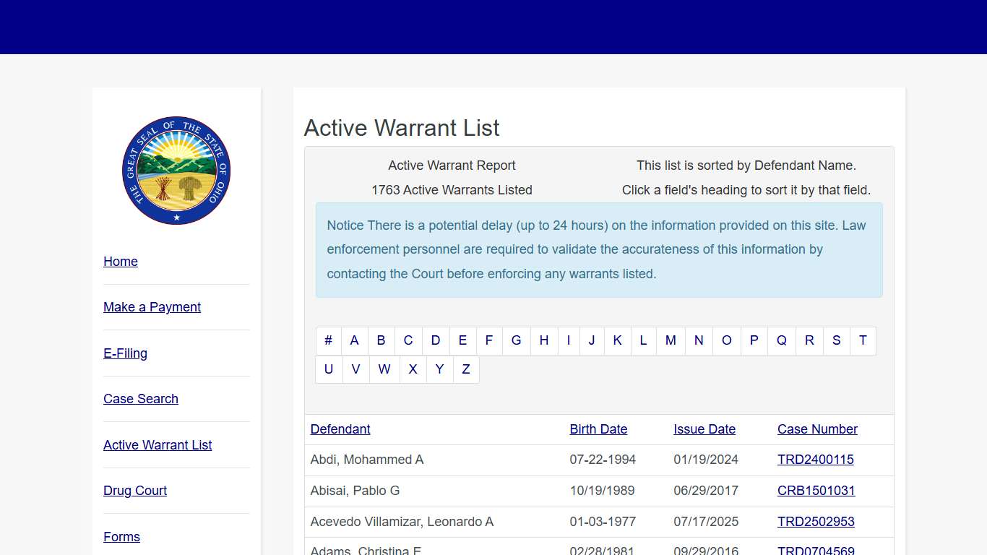Open the E-Filing sidebar link
This screenshot has width=987, height=555.
pyautogui.click(x=125, y=353)
